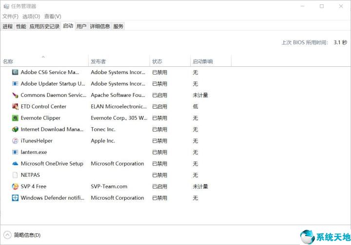This screenshot has width=351, height=245.
Task: Click the Internet Download Manager globe icon
Action: 15,130
